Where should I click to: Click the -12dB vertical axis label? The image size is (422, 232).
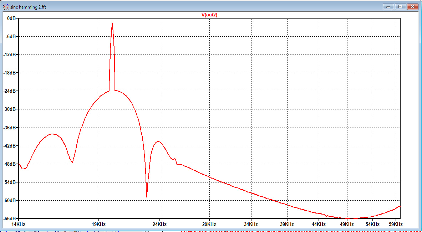click(10, 55)
